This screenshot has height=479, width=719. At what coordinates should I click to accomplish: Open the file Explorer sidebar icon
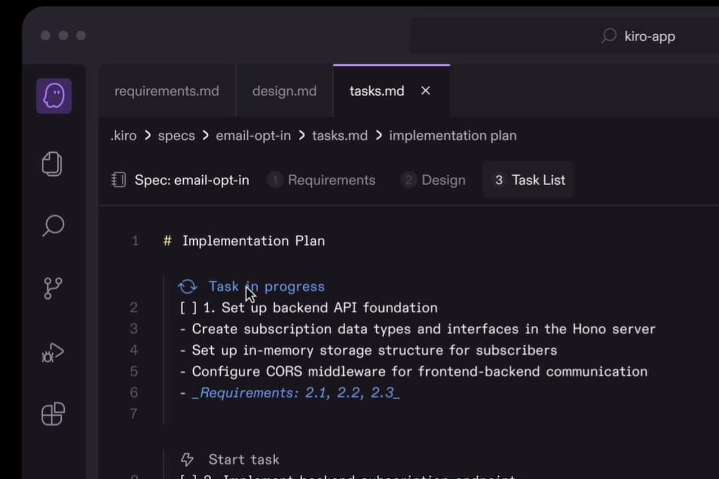(52, 164)
